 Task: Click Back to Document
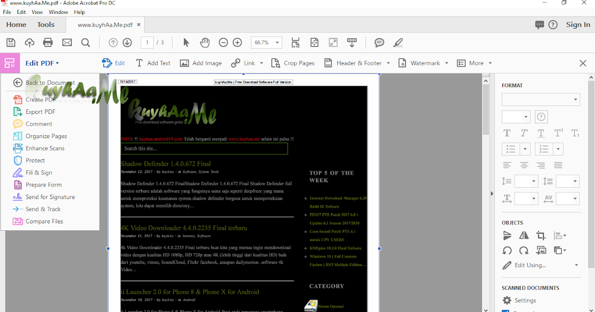click(x=44, y=83)
